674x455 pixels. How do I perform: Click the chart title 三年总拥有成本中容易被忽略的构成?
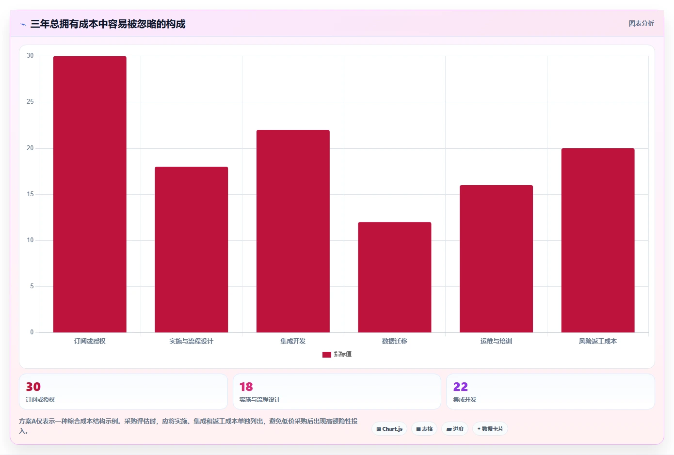tap(108, 24)
